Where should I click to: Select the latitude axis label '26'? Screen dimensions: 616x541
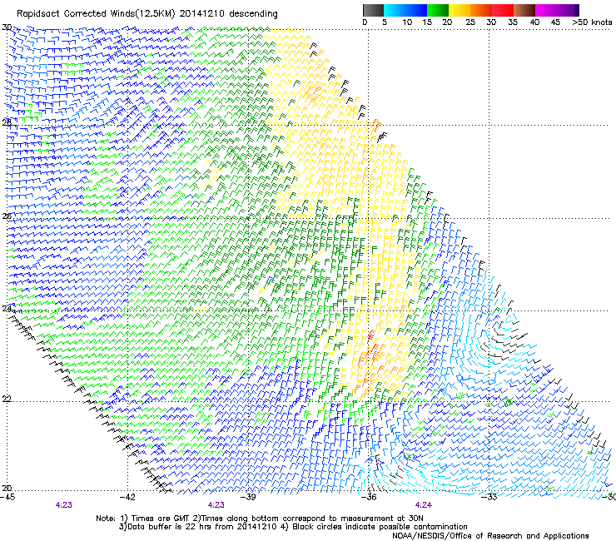[x=7, y=216]
